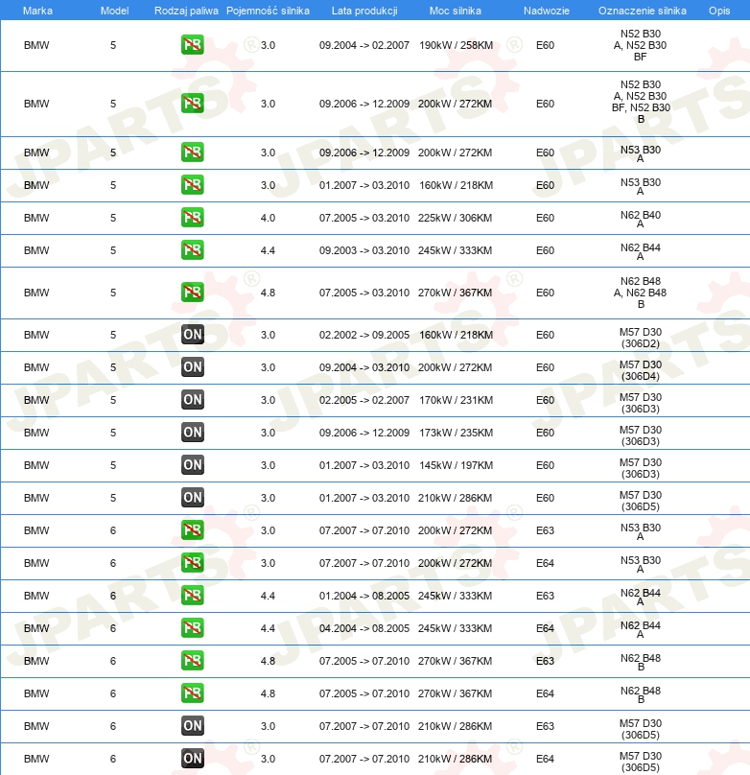The width and height of the screenshot is (750, 775).
Task: Click the 01.2004 -> 08.2005 date cell
Action: coord(364,596)
